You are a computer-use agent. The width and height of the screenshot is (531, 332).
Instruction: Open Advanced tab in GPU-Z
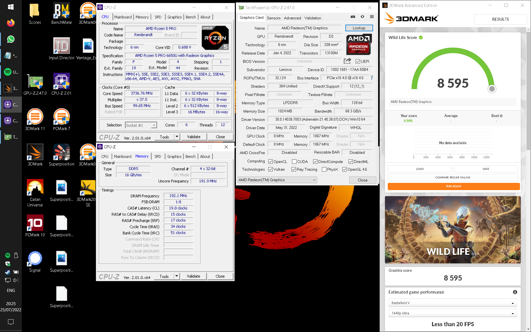coord(292,18)
